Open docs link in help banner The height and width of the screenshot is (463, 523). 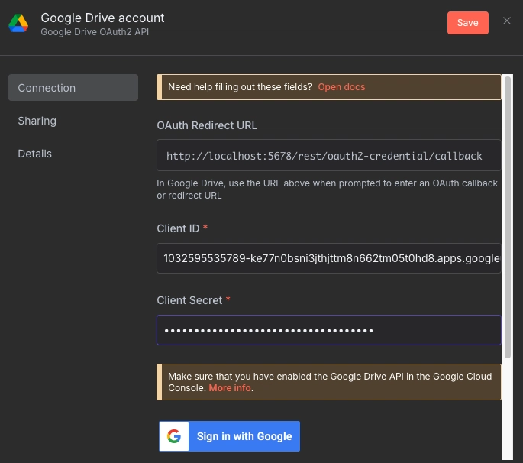pos(341,87)
